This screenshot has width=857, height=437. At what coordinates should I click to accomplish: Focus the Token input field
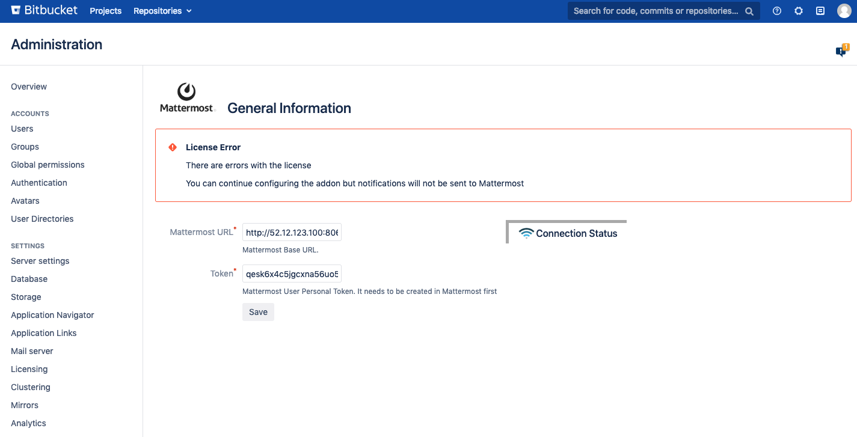[292, 274]
